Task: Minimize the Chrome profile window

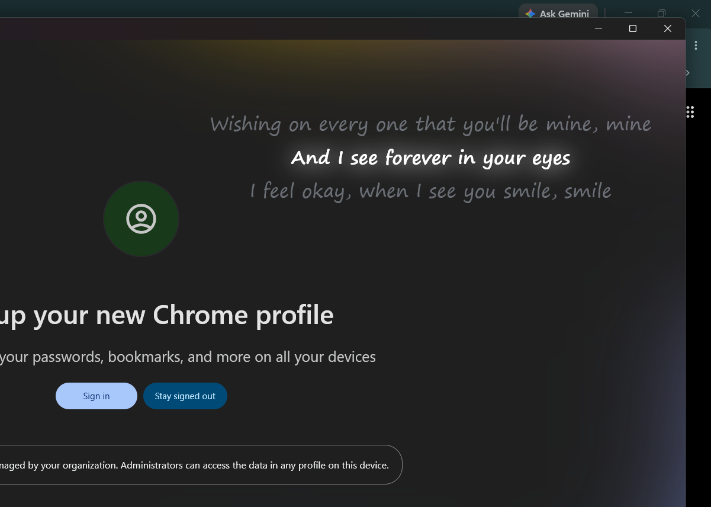Action: tap(599, 28)
